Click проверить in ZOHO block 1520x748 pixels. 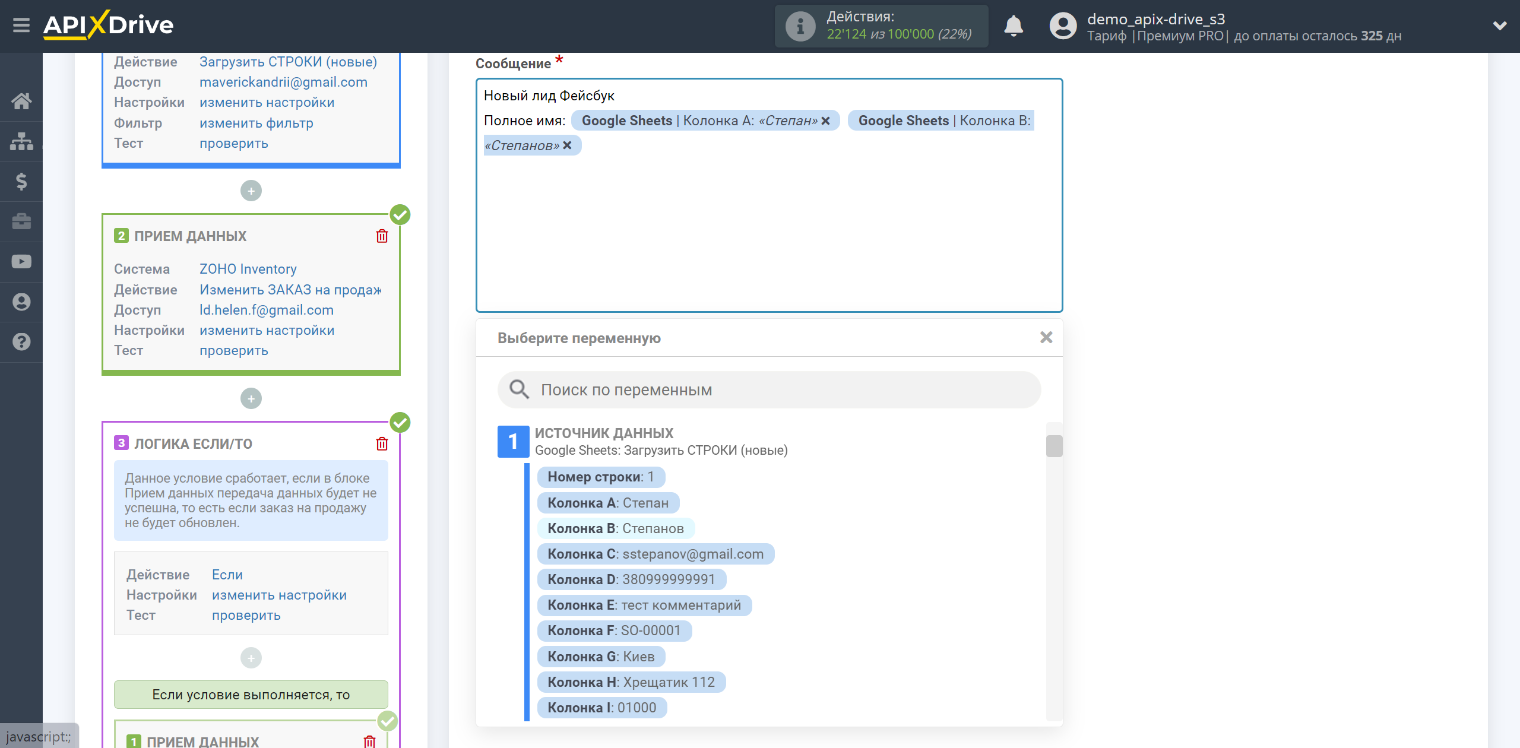[234, 350]
